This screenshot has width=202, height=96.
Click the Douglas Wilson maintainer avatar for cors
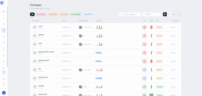click(x=80, y=44)
